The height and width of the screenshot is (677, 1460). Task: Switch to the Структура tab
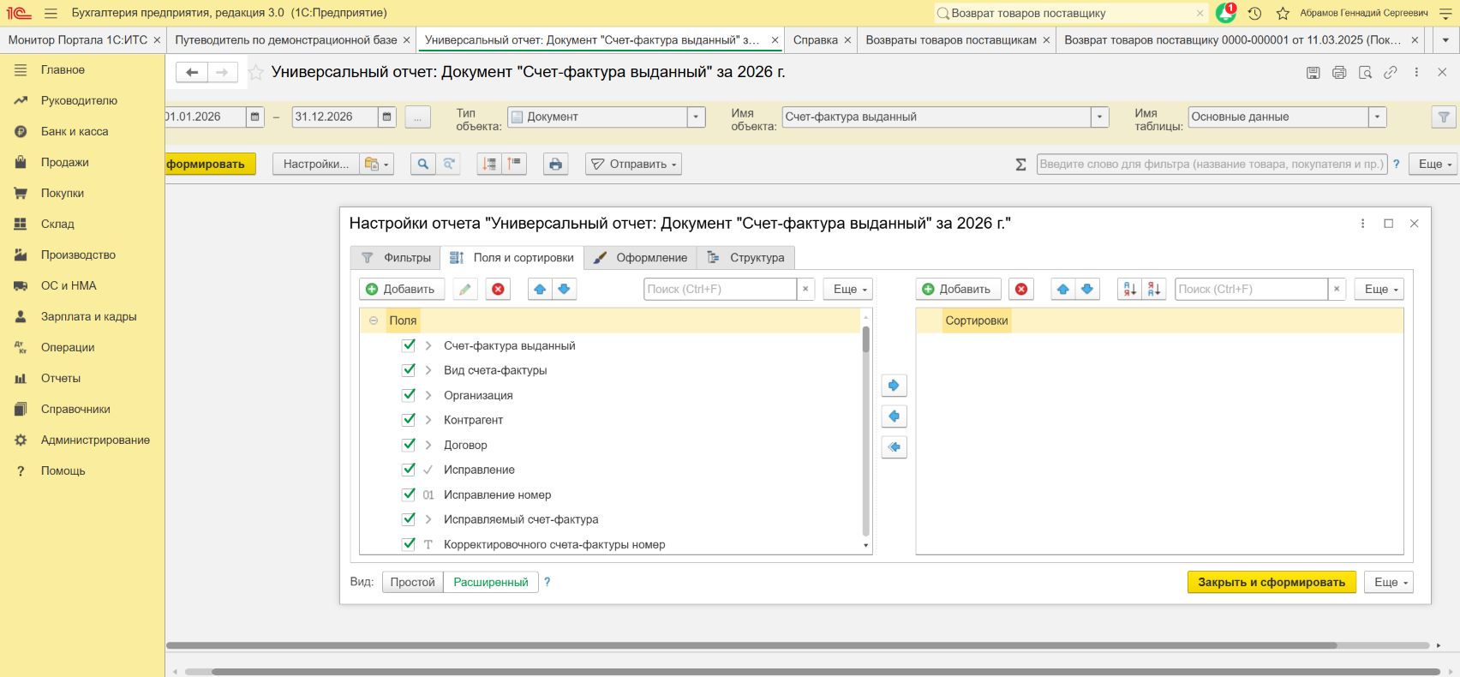pyautogui.click(x=746, y=258)
